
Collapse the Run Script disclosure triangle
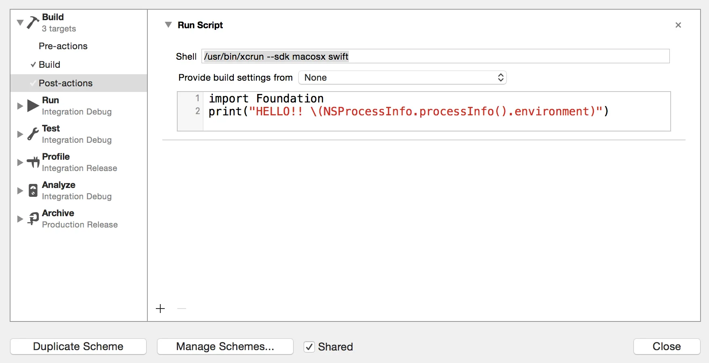coord(168,25)
